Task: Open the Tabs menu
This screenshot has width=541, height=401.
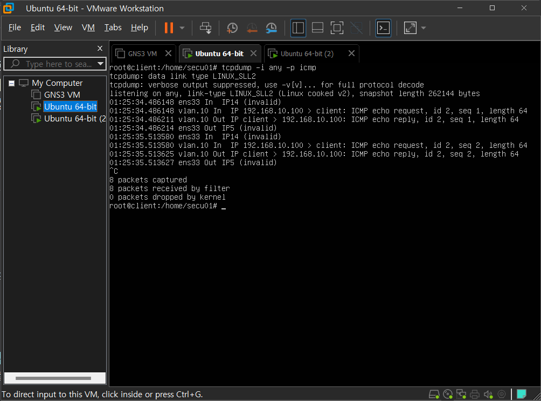Action: 113,28
